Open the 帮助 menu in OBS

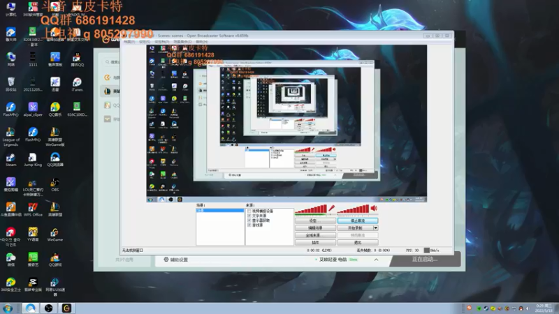pos(202,42)
